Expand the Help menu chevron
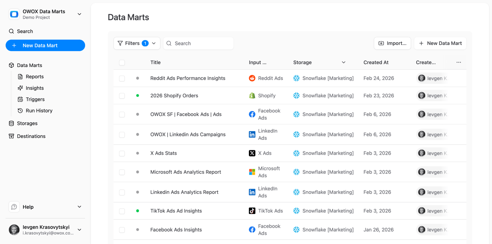The height and width of the screenshot is (244, 492). coord(79,207)
